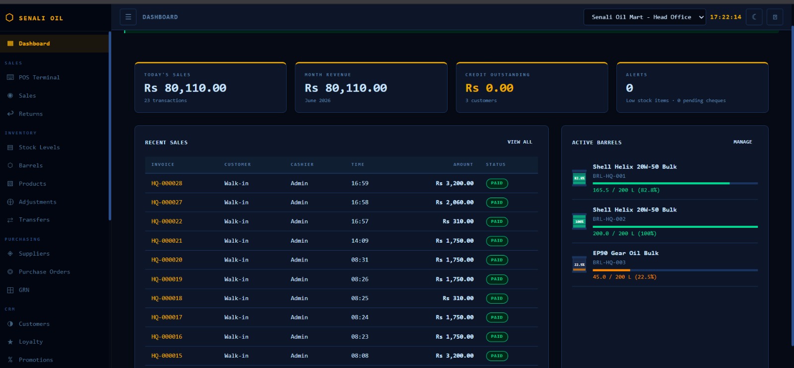The height and width of the screenshot is (368, 794).
Task: Click the Today's Sales card
Action: point(210,88)
